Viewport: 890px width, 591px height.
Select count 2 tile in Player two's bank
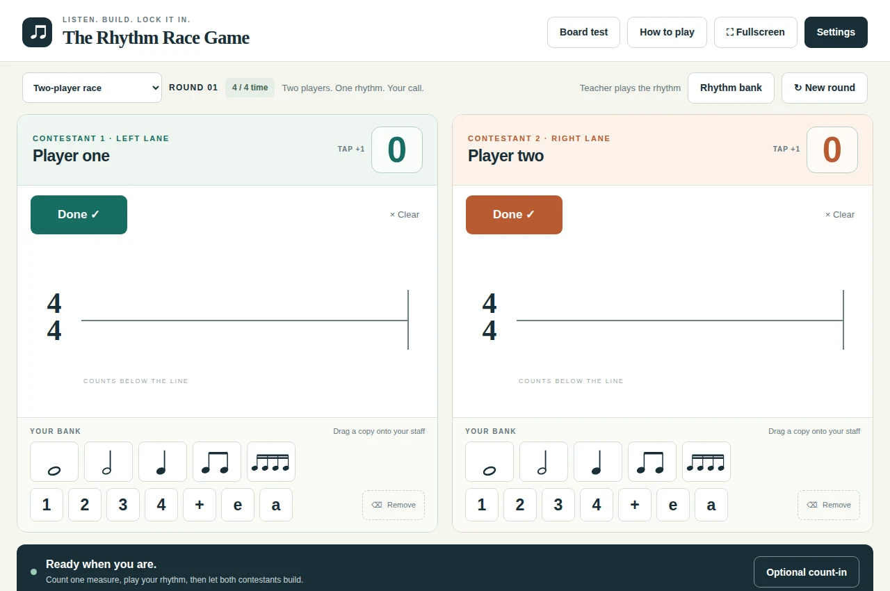520,505
